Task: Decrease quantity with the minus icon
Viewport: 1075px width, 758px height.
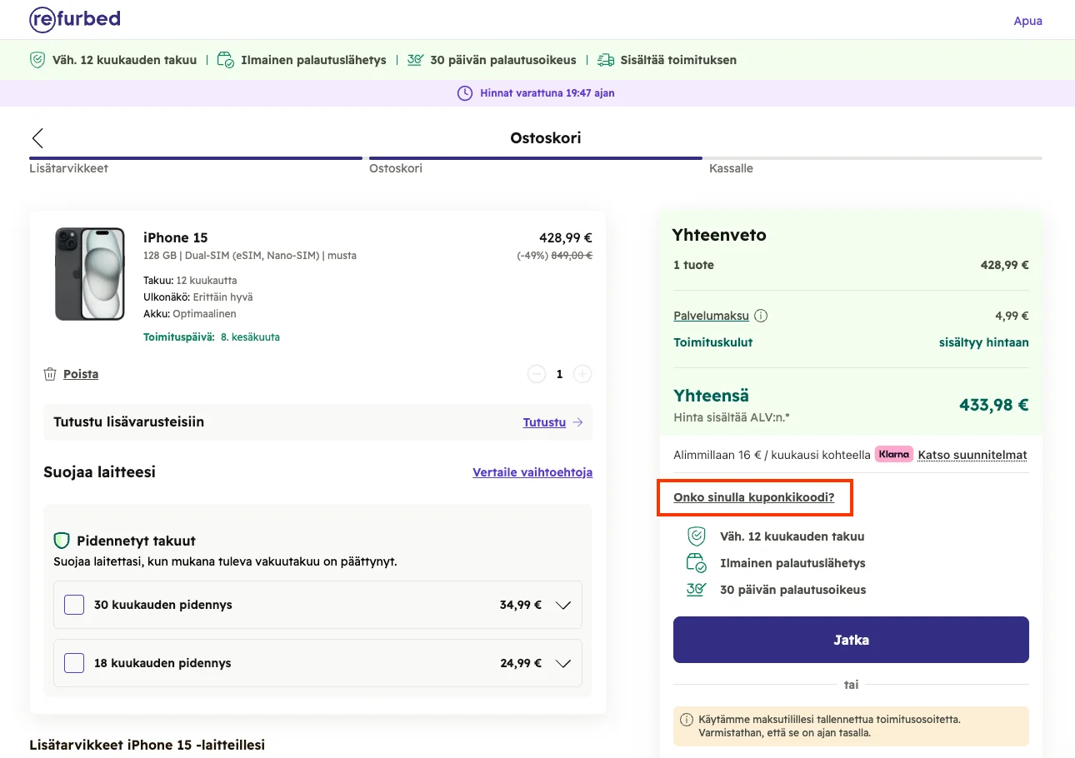Action: coord(537,374)
